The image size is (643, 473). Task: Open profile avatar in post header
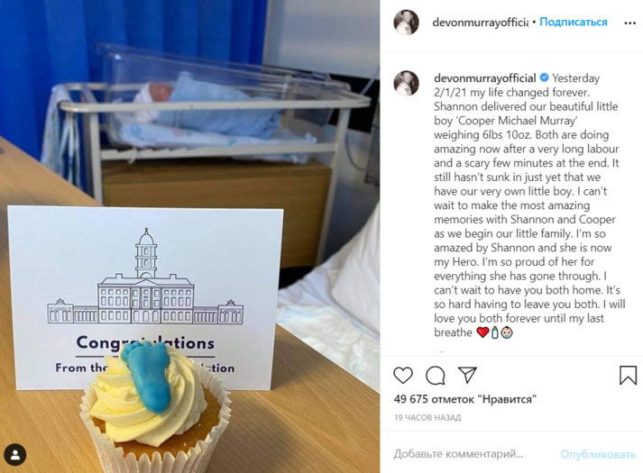(406, 23)
